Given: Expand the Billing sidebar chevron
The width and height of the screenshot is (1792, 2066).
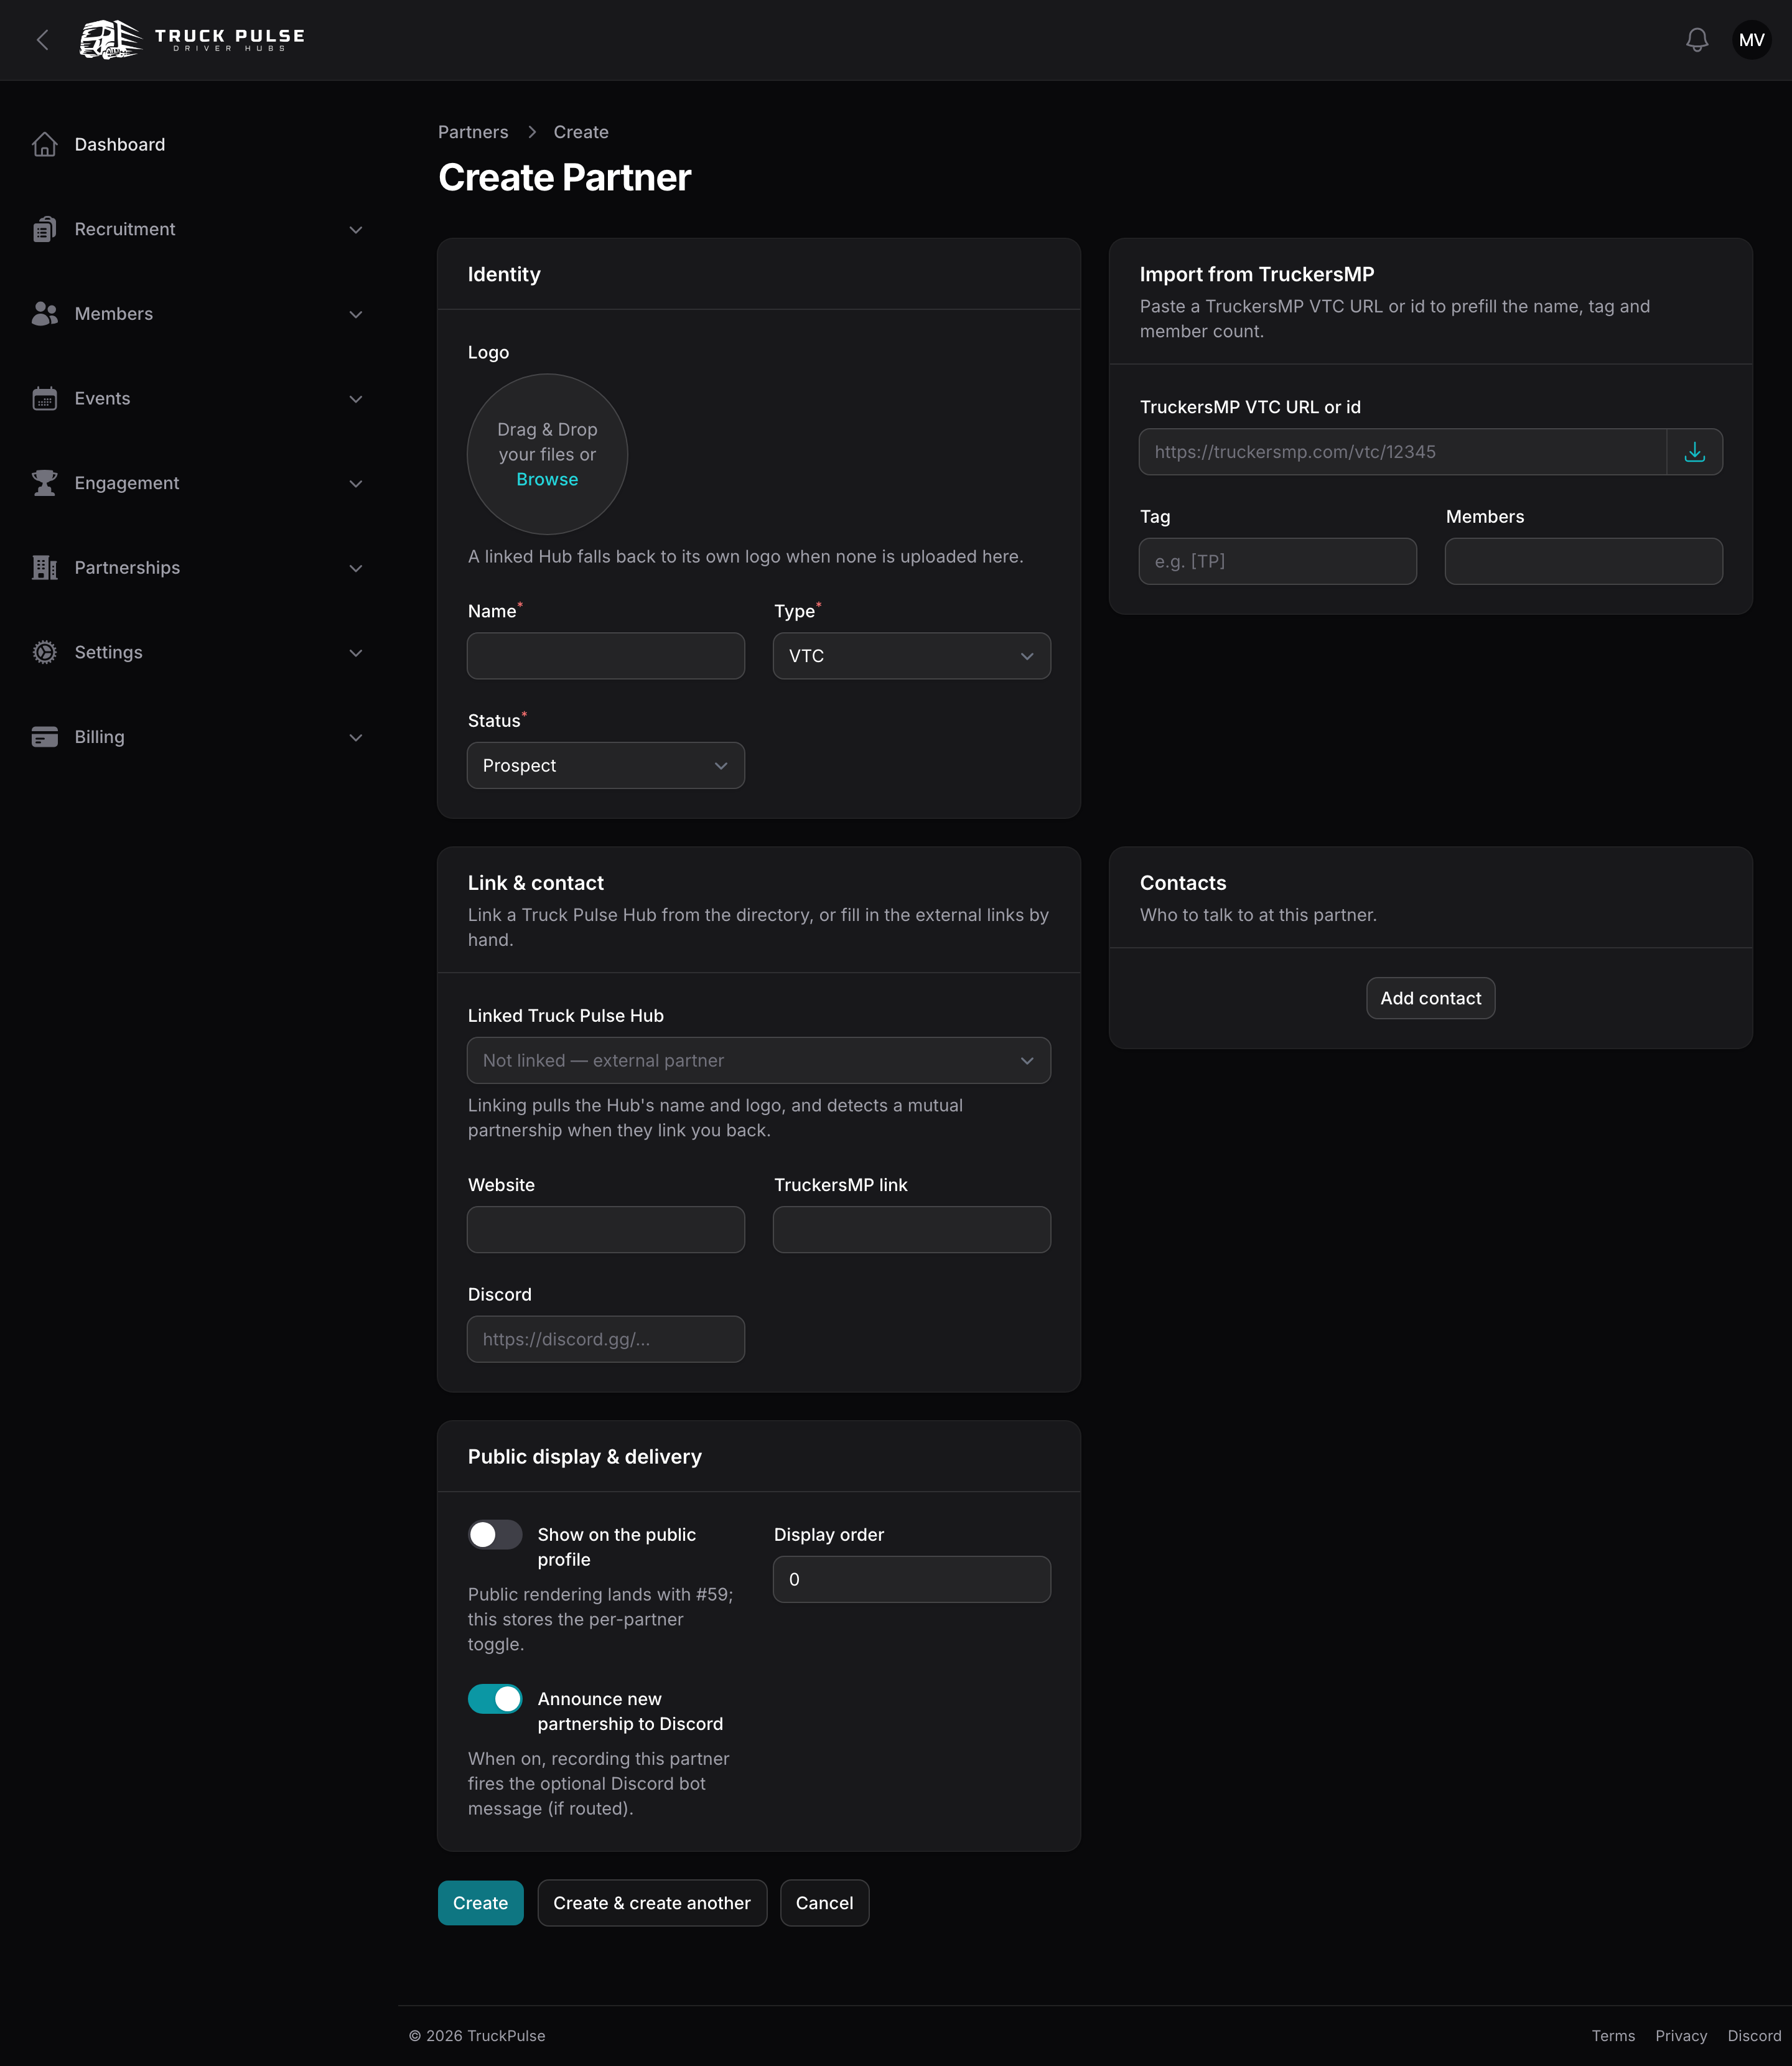Looking at the screenshot, I should (355, 738).
